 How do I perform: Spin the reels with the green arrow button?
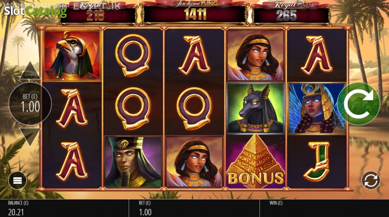point(358,104)
